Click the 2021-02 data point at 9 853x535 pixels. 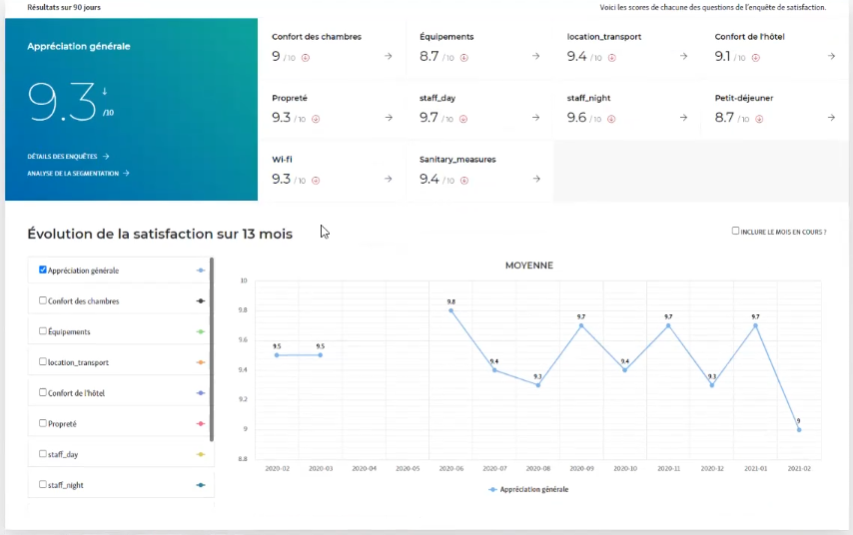799,430
